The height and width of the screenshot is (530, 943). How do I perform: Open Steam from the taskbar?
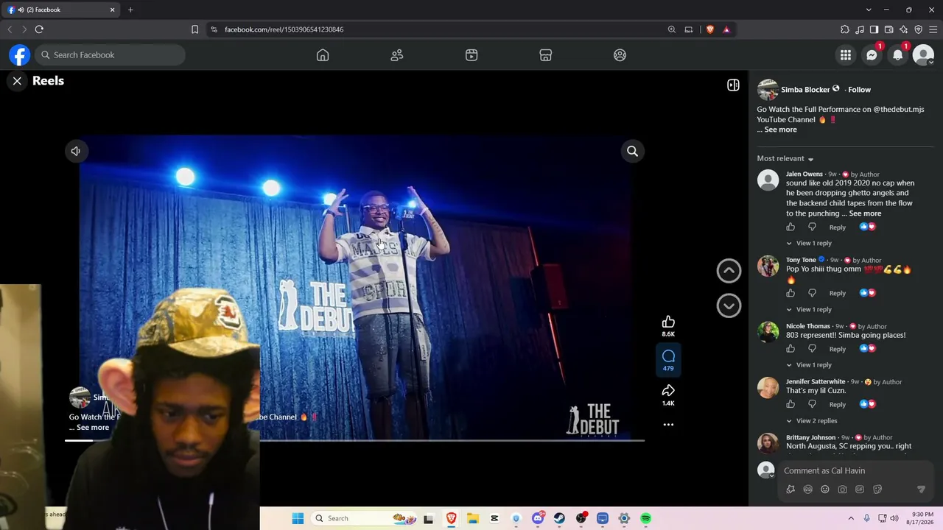pos(559,518)
